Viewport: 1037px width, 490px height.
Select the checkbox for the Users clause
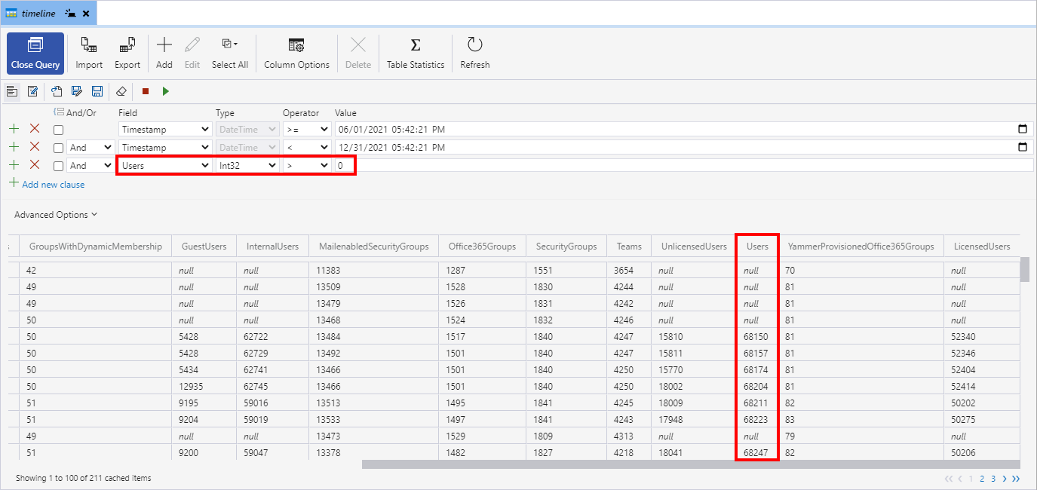(x=58, y=166)
